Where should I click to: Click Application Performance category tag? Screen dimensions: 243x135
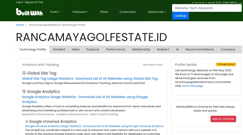38,114
